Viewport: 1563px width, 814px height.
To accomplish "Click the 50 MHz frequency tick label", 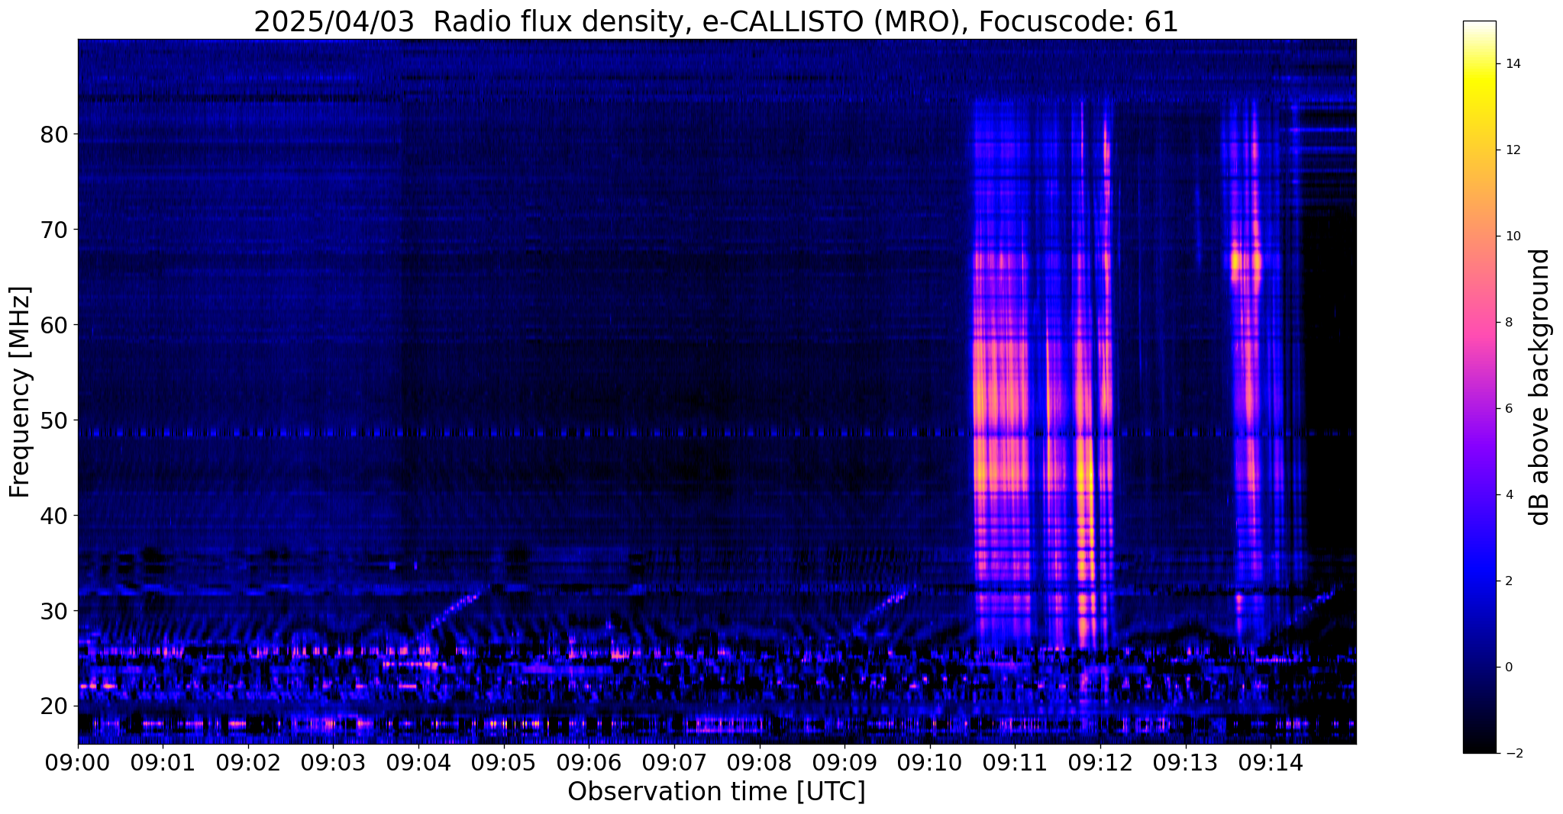I will click(x=53, y=420).
